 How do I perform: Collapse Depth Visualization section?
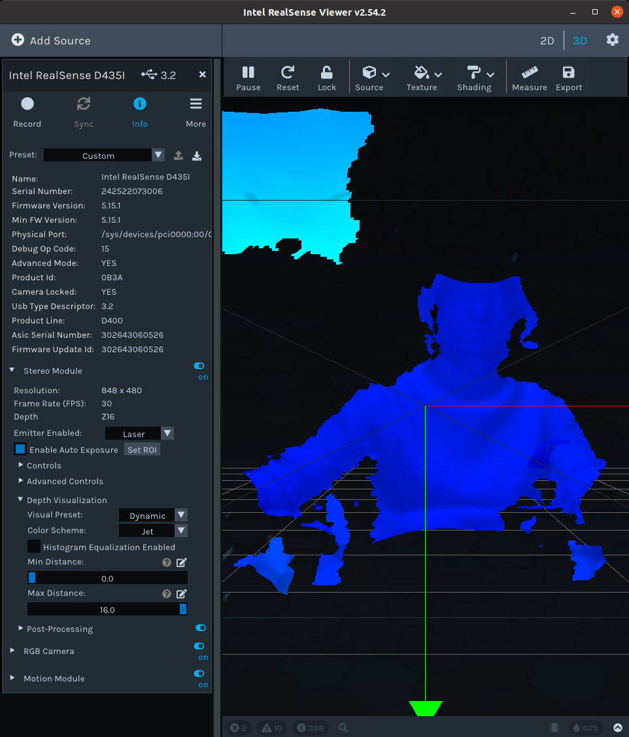[20, 500]
